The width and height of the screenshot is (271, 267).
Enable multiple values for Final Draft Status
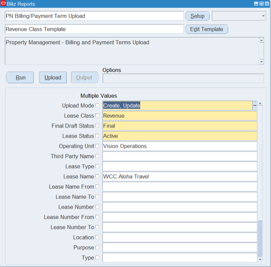(x=97, y=125)
